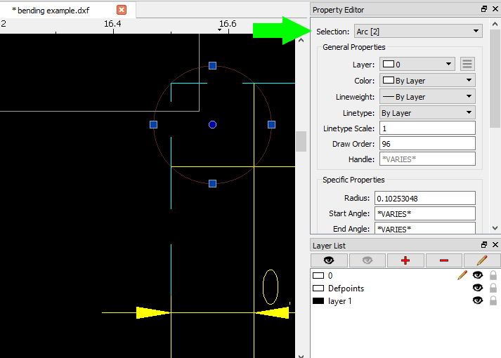Image resolution: width=501 pixels, height=358 pixels.
Task: Click the canvas vertical scrollbar up arrow
Action: (301, 40)
